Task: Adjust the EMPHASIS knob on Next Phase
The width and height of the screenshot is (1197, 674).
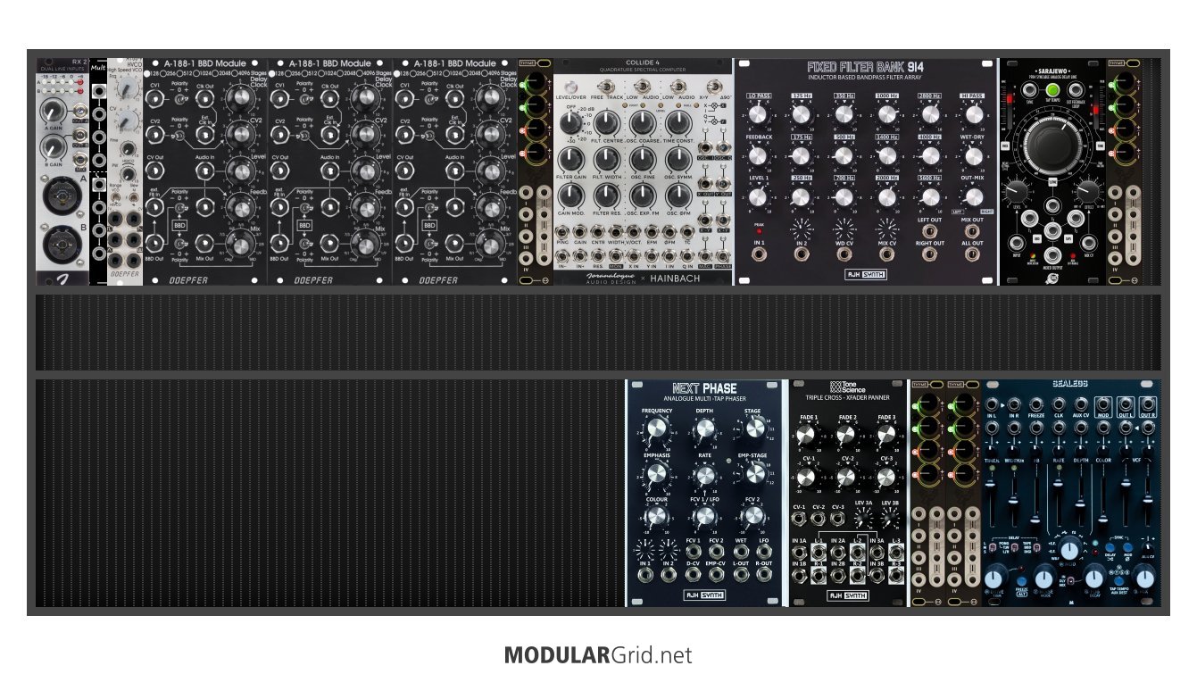Action: coord(657,474)
